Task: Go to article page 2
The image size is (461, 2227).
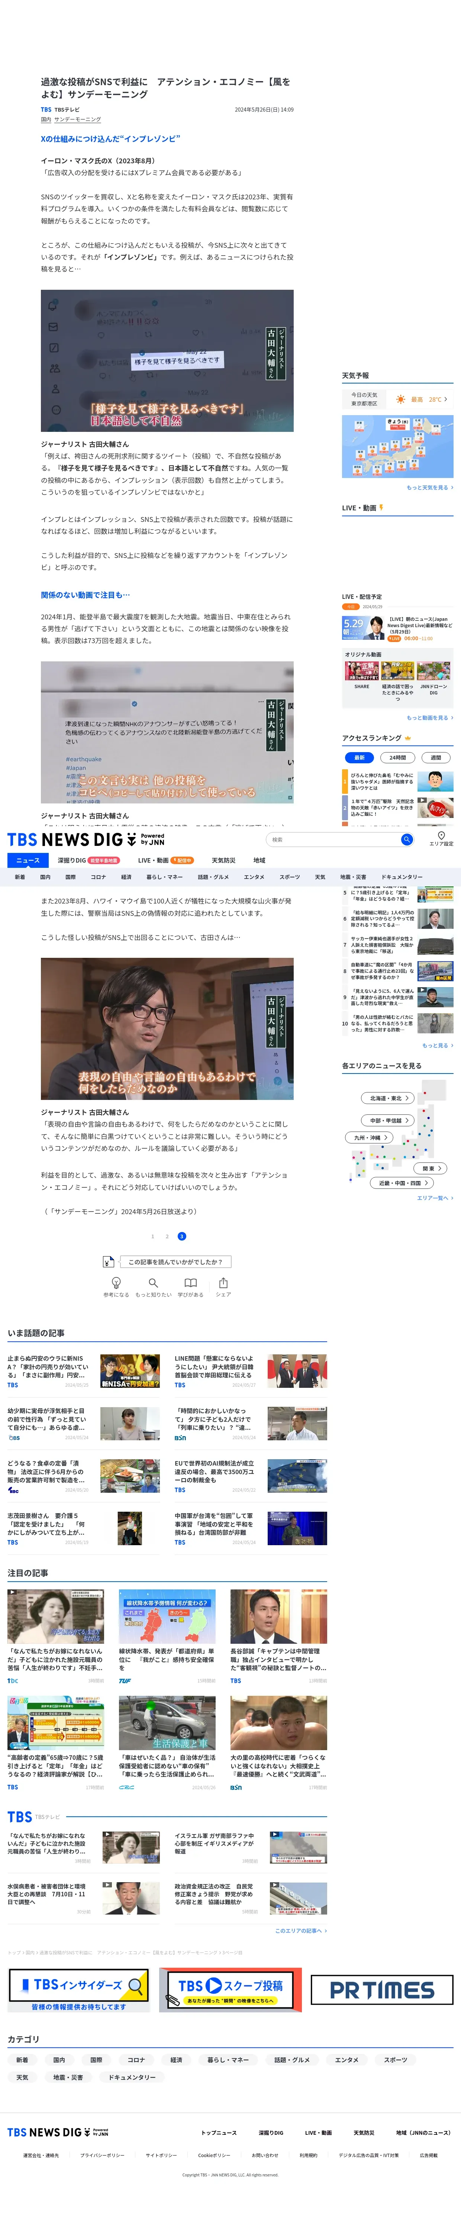Action: pyautogui.click(x=167, y=1236)
